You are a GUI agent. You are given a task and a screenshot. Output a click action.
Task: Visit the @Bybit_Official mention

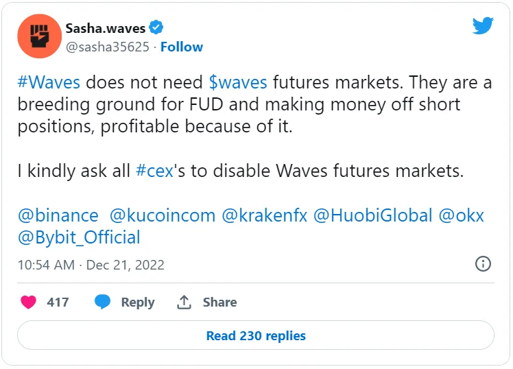(79, 237)
